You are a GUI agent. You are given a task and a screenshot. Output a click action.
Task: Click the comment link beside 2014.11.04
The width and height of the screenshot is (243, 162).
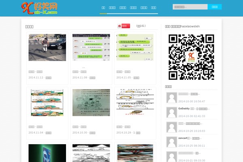click(48, 133)
